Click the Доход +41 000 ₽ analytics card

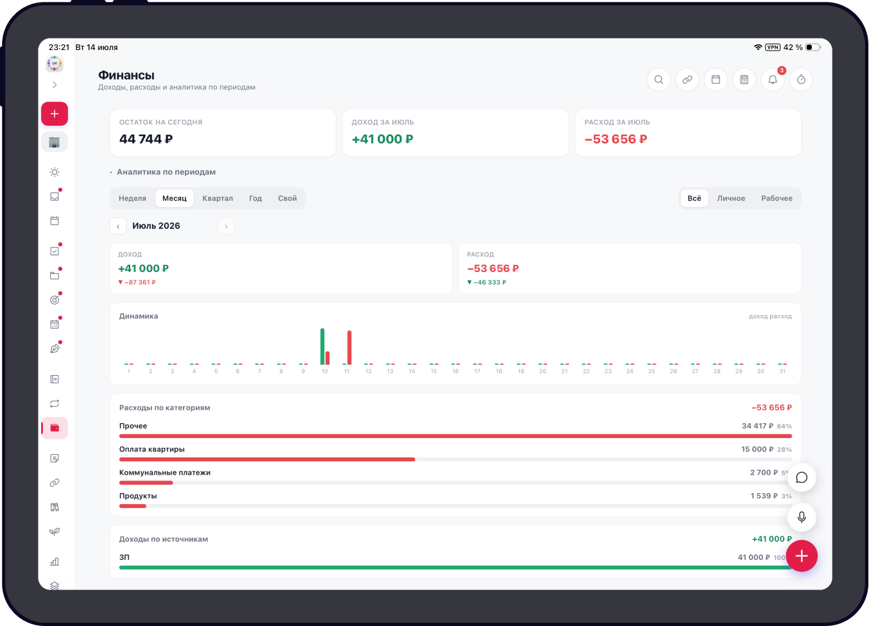tap(281, 268)
